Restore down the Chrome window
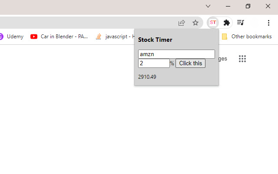Image resolution: width=278 pixels, height=174 pixels. (x=248, y=6)
